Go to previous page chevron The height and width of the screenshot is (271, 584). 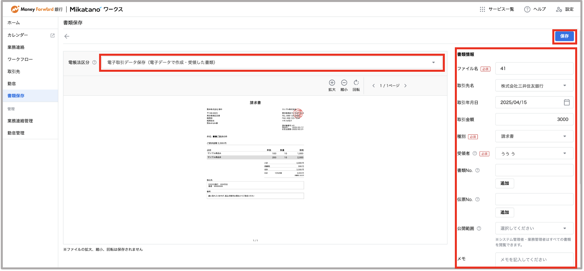tap(374, 85)
